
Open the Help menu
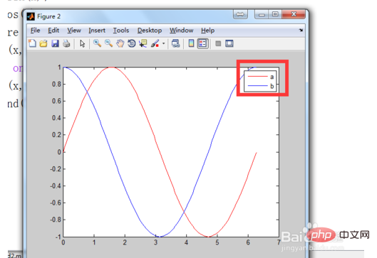[207, 31]
